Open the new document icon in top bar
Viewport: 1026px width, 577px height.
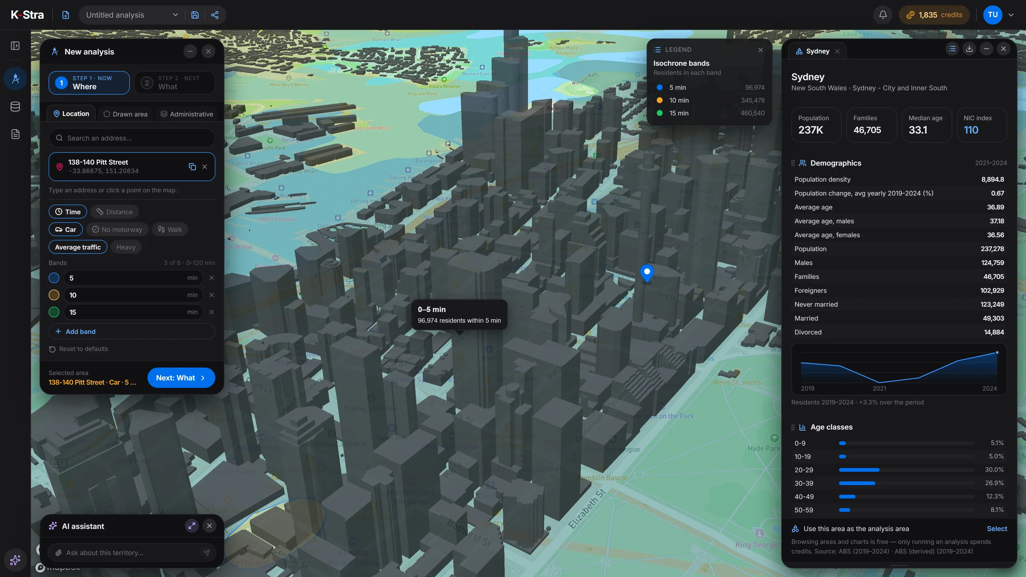(x=66, y=15)
